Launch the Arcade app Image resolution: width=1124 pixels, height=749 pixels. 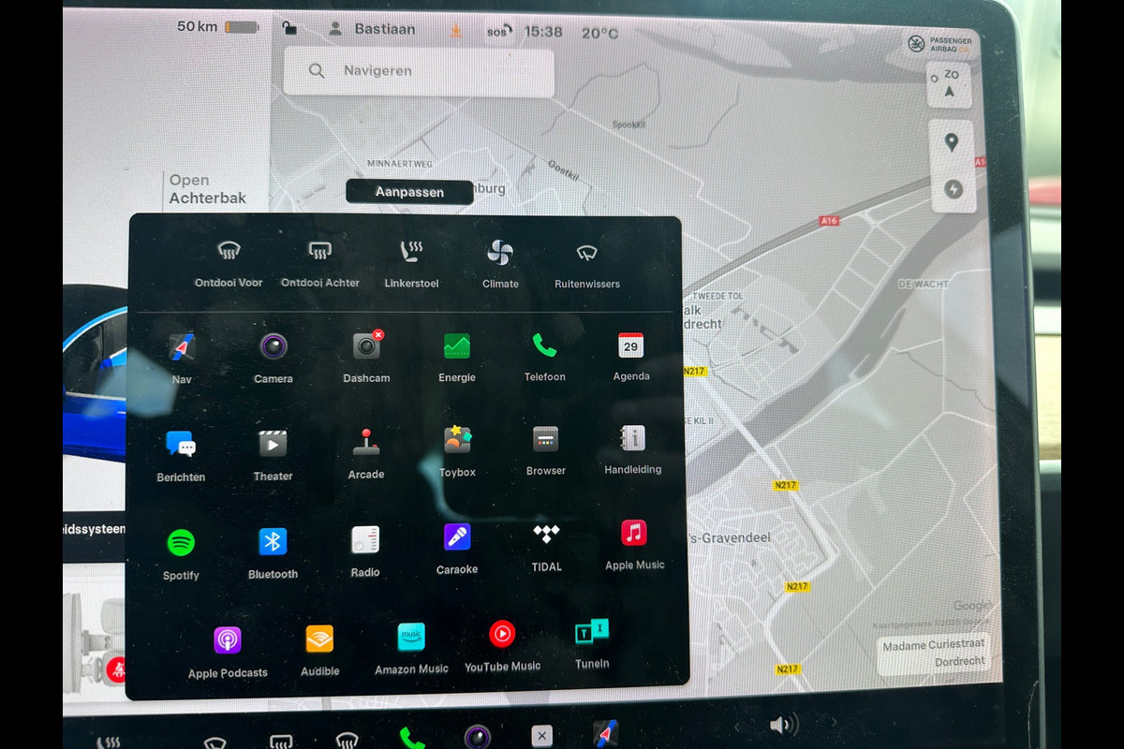[366, 453]
